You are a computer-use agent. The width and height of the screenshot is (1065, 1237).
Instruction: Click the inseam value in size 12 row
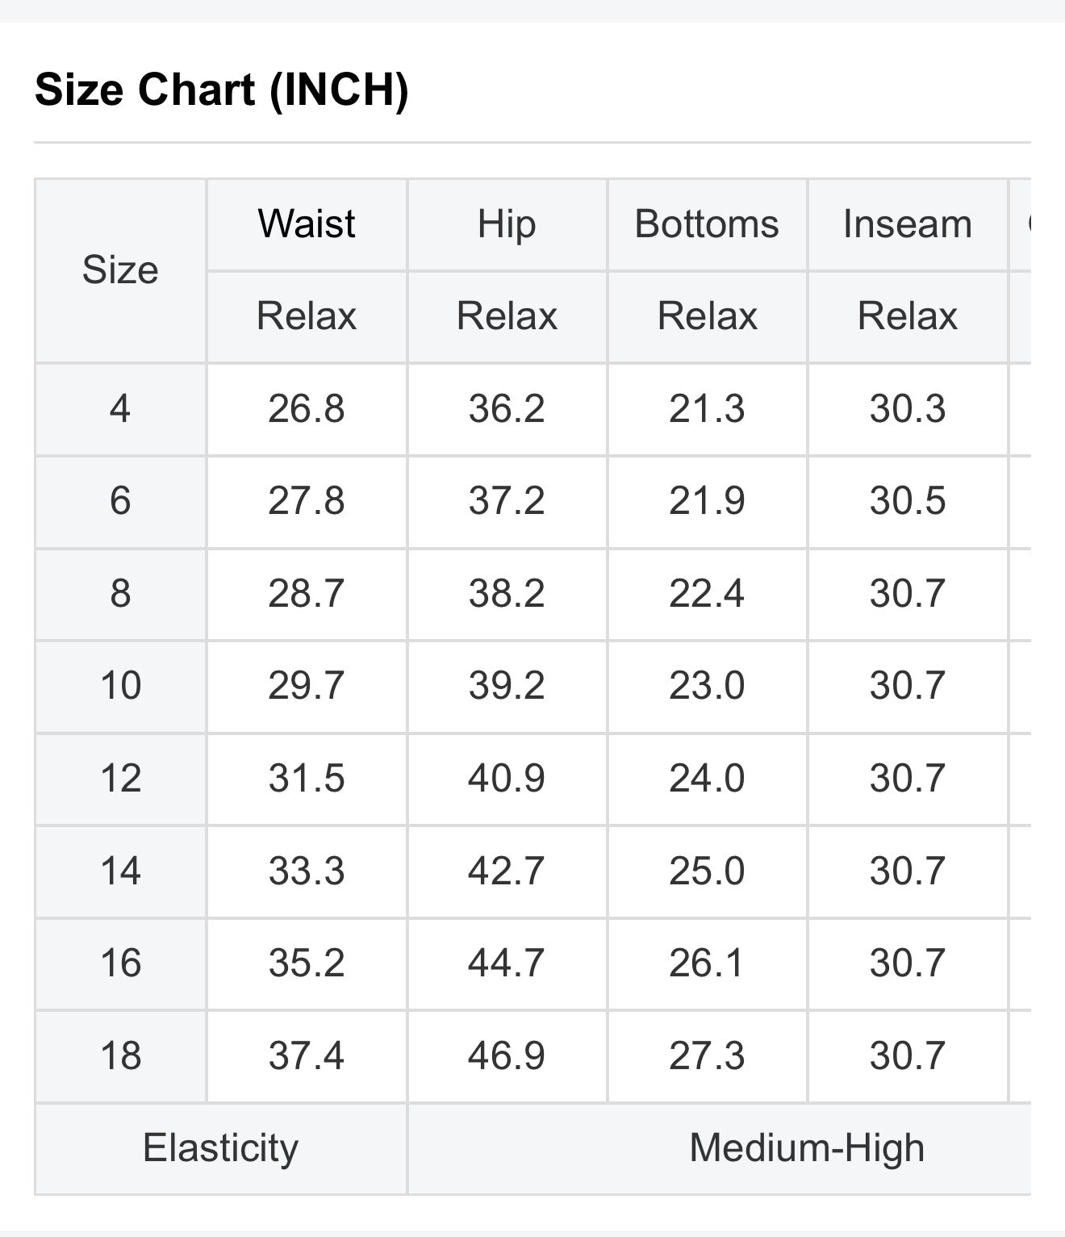click(x=908, y=778)
